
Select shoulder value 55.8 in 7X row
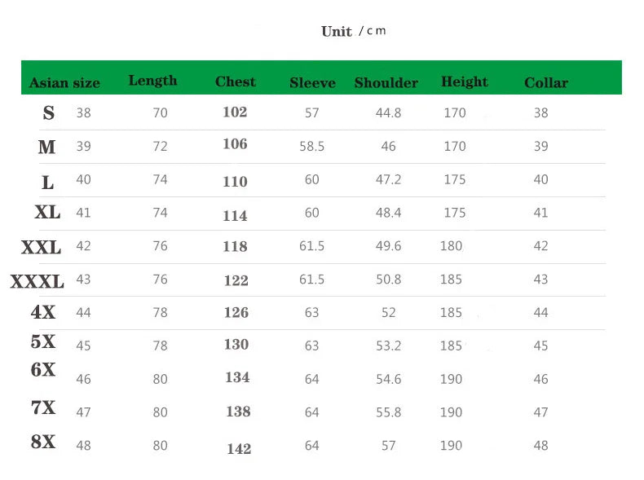click(388, 412)
